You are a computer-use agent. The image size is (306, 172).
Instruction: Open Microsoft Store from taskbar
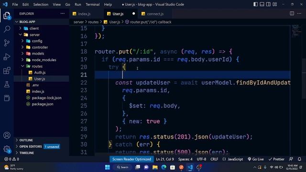(173, 167)
